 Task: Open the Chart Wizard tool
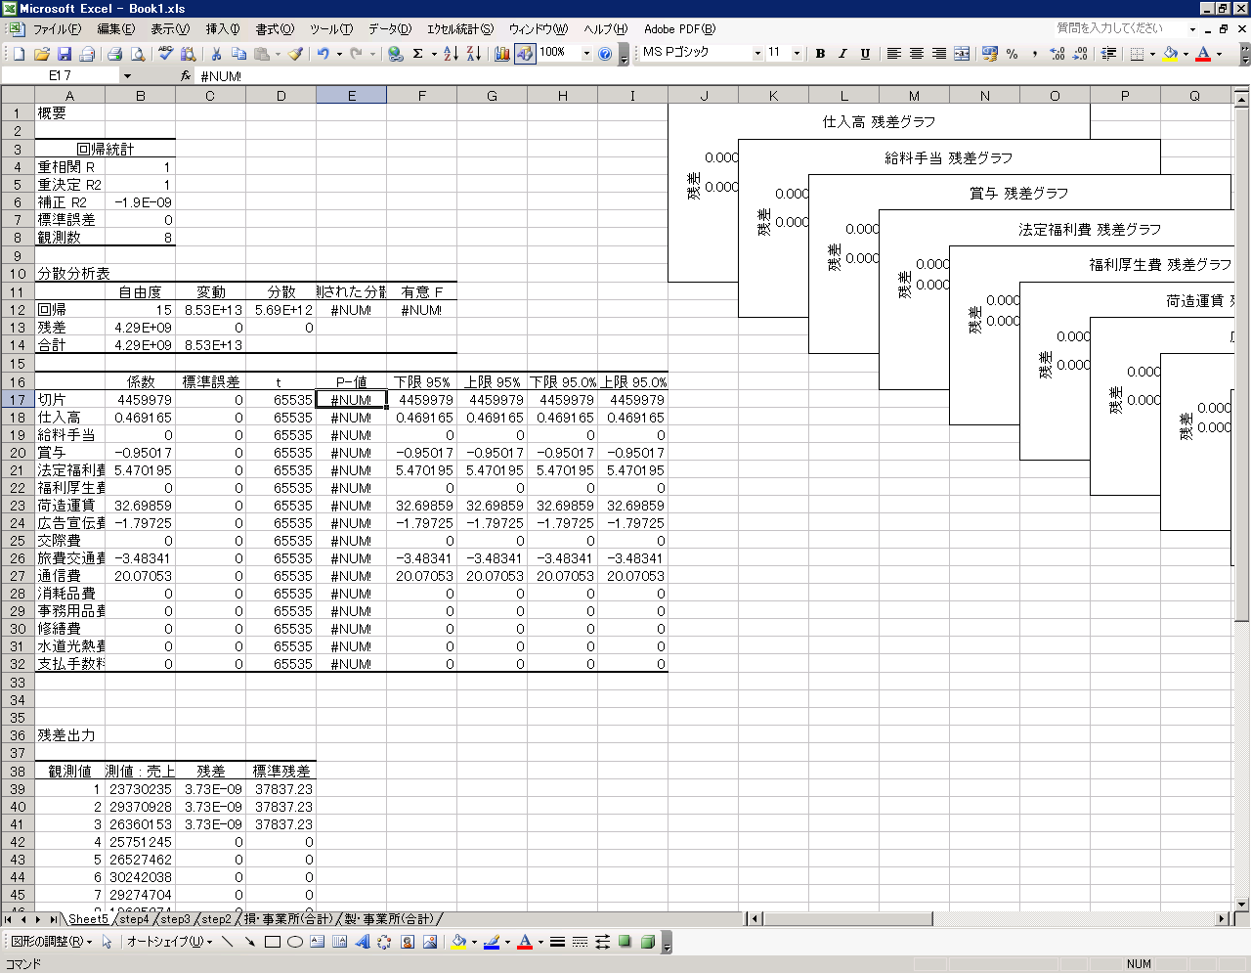(x=502, y=54)
